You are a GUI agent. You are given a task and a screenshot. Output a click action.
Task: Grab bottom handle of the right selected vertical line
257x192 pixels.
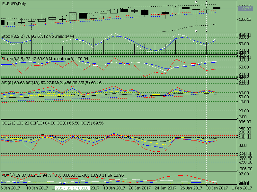point(206,31)
